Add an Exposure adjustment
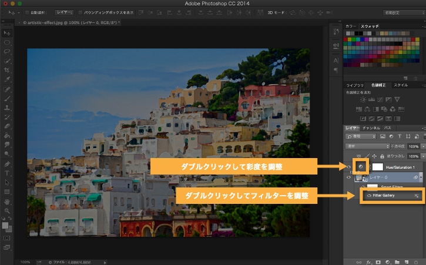 388,99
